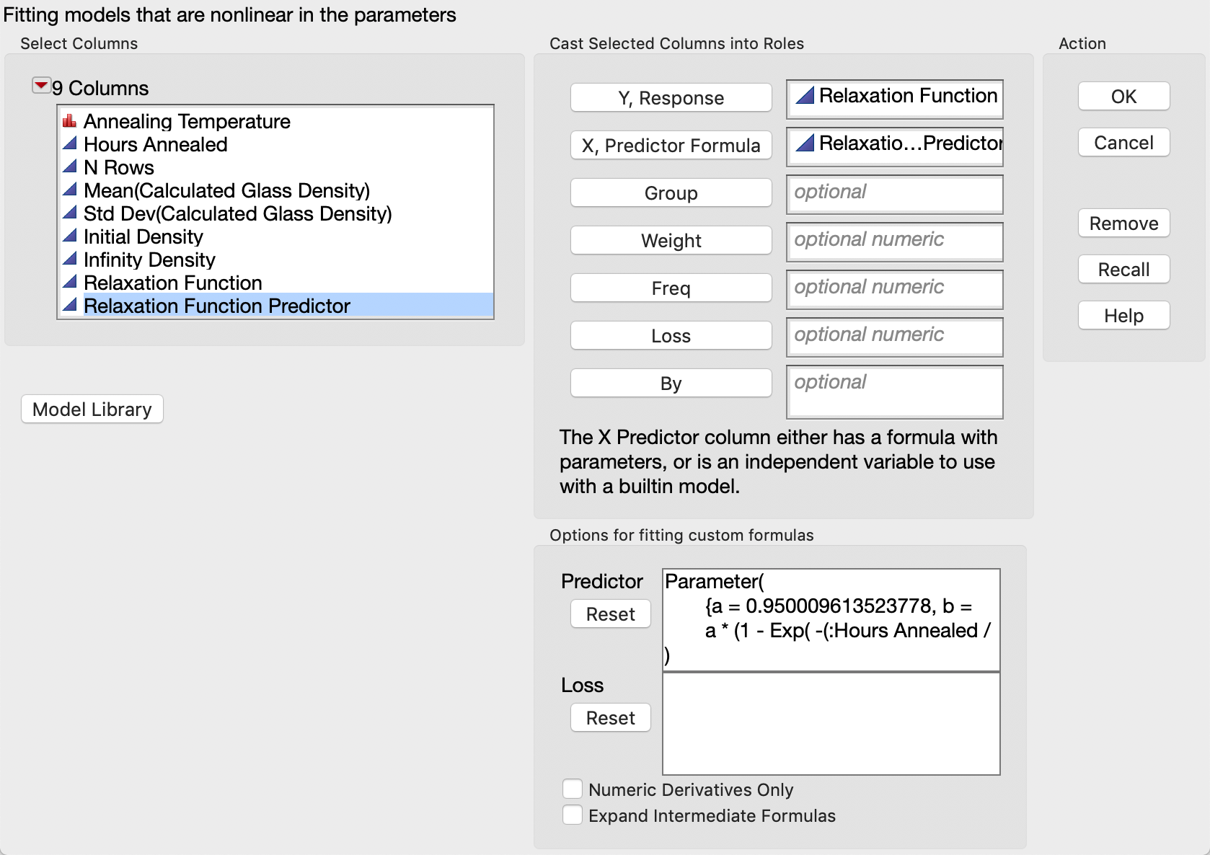Click the icon beside Std Dev(Calculated Glass Density)
This screenshot has height=855, width=1210.
[x=70, y=213]
